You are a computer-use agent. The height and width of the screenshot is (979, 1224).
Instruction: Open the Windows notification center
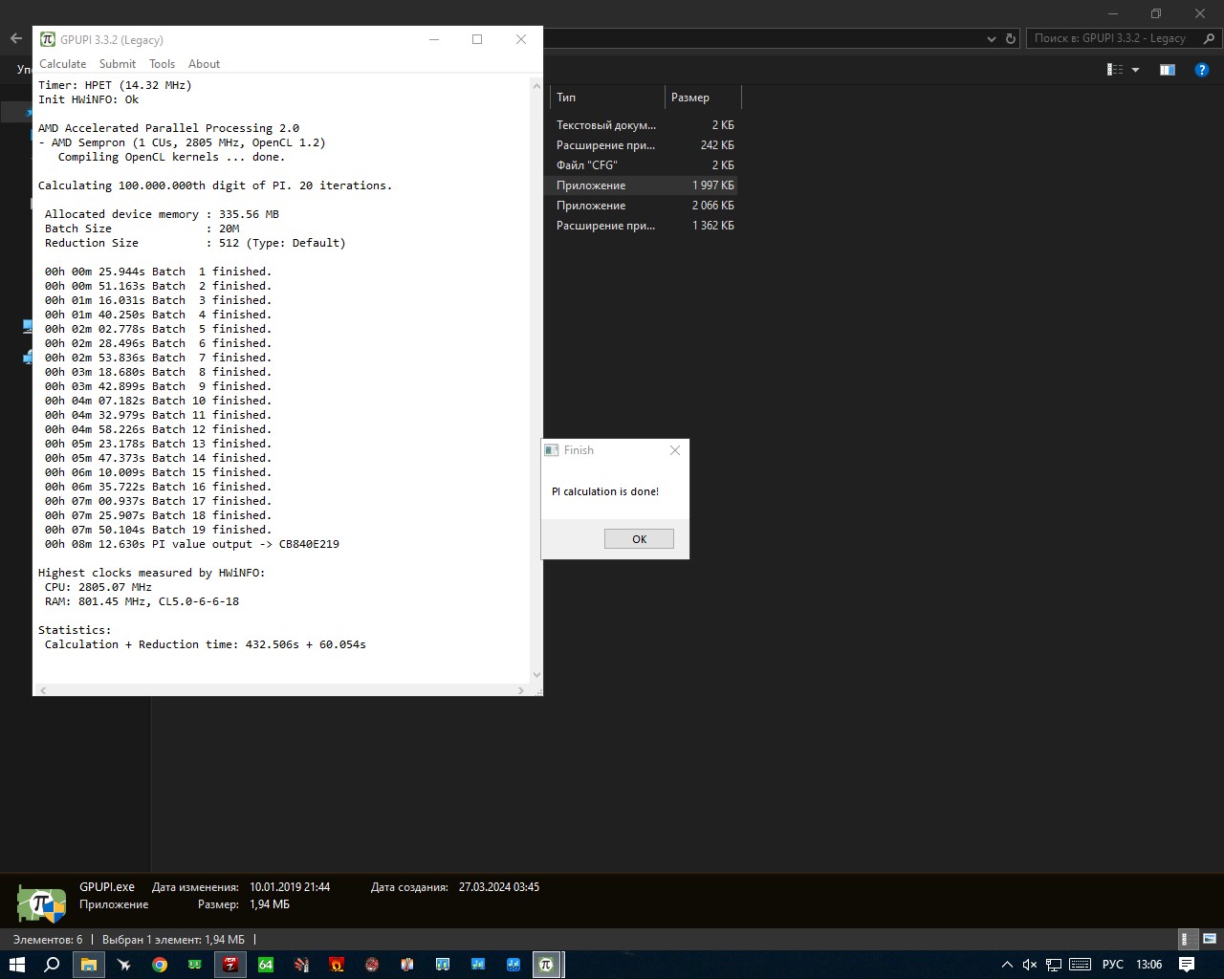[x=1187, y=965]
